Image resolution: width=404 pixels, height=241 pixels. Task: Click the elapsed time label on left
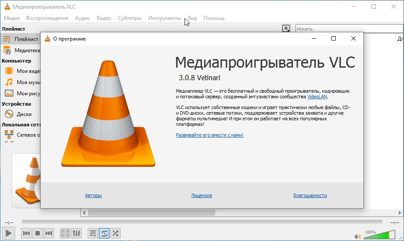click(9, 222)
